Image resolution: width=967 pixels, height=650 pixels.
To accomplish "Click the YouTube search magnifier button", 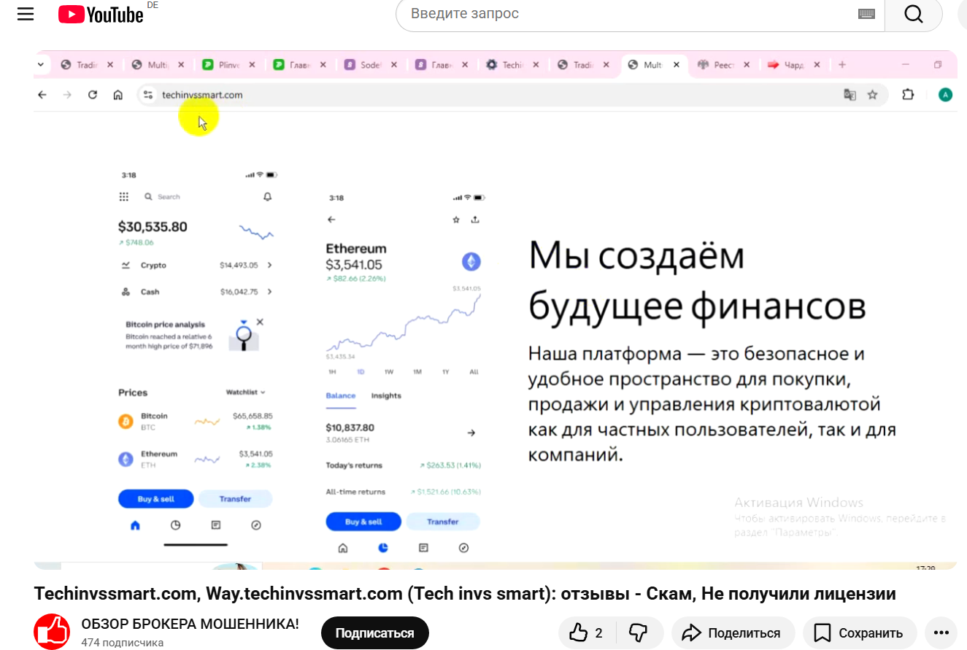I will click(914, 14).
